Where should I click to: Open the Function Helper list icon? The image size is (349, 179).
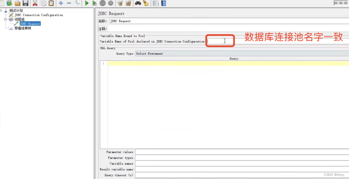click(x=155, y=3)
